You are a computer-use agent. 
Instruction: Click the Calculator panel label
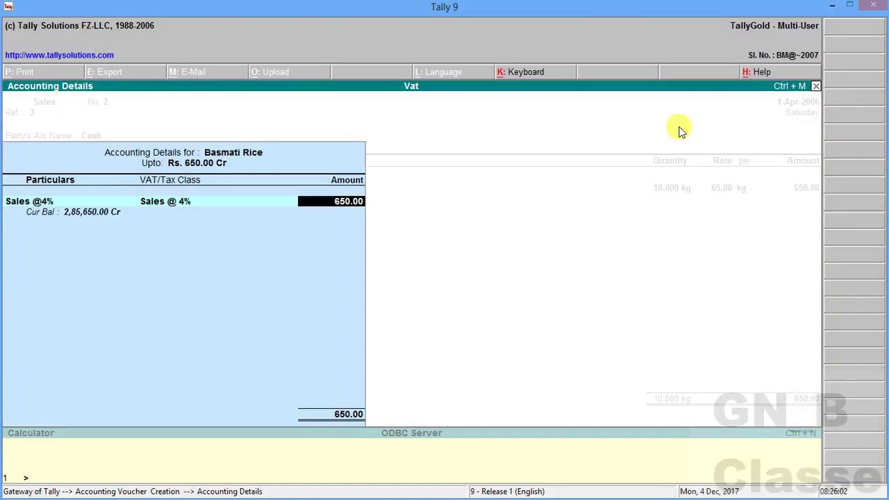(x=31, y=433)
